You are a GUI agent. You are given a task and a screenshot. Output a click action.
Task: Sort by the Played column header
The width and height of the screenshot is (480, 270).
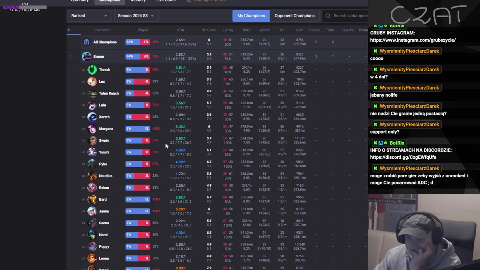(x=143, y=30)
